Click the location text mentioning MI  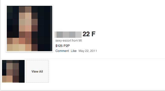tap(69, 41)
